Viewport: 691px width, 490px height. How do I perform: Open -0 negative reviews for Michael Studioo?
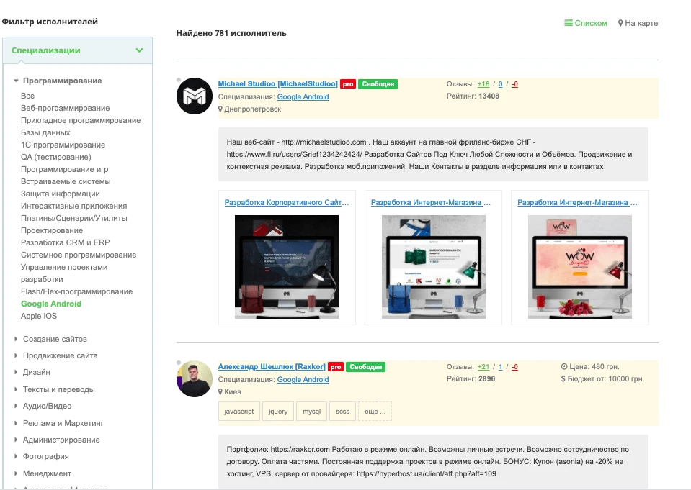(514, 84)
